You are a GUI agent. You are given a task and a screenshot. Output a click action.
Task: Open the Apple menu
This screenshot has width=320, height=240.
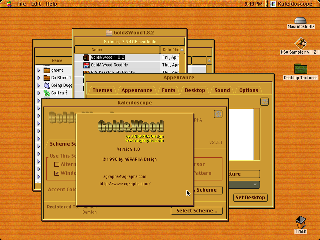9,4
